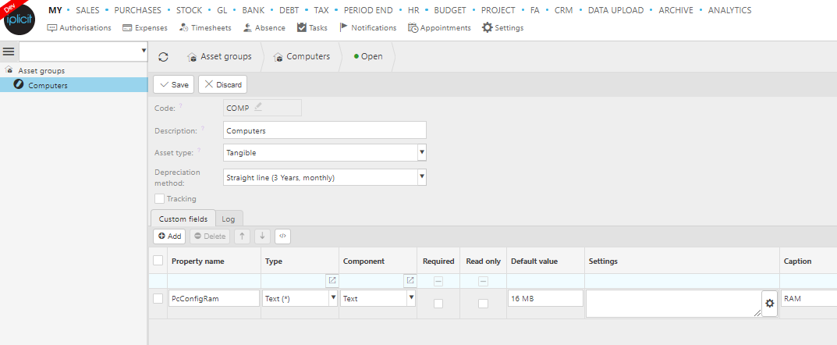
Task: Open Authorisations from the top toolbar
Action: click(79, 27)
